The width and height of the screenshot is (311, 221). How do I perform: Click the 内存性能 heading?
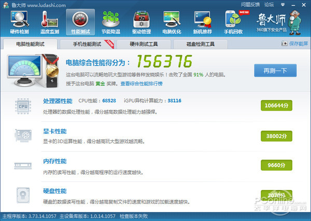pos(55,161)
